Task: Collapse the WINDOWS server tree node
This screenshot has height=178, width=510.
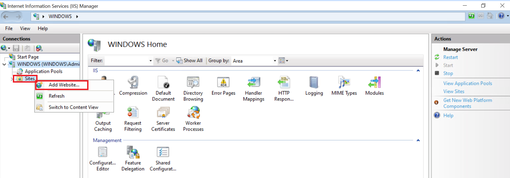Action: click(x=4, y=64)
